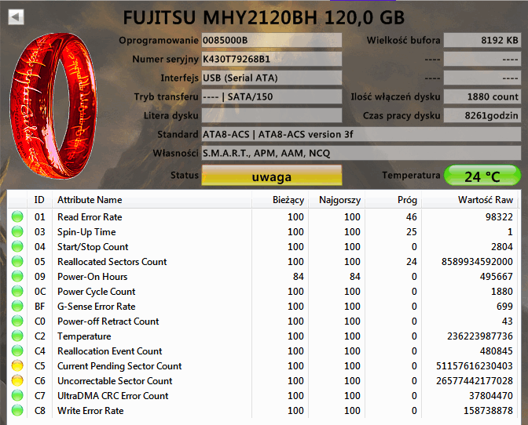Select the 'G-Sense Error Rate' attribute name
This screenshot has width=528, height=425.
click(x=97, y=307)
